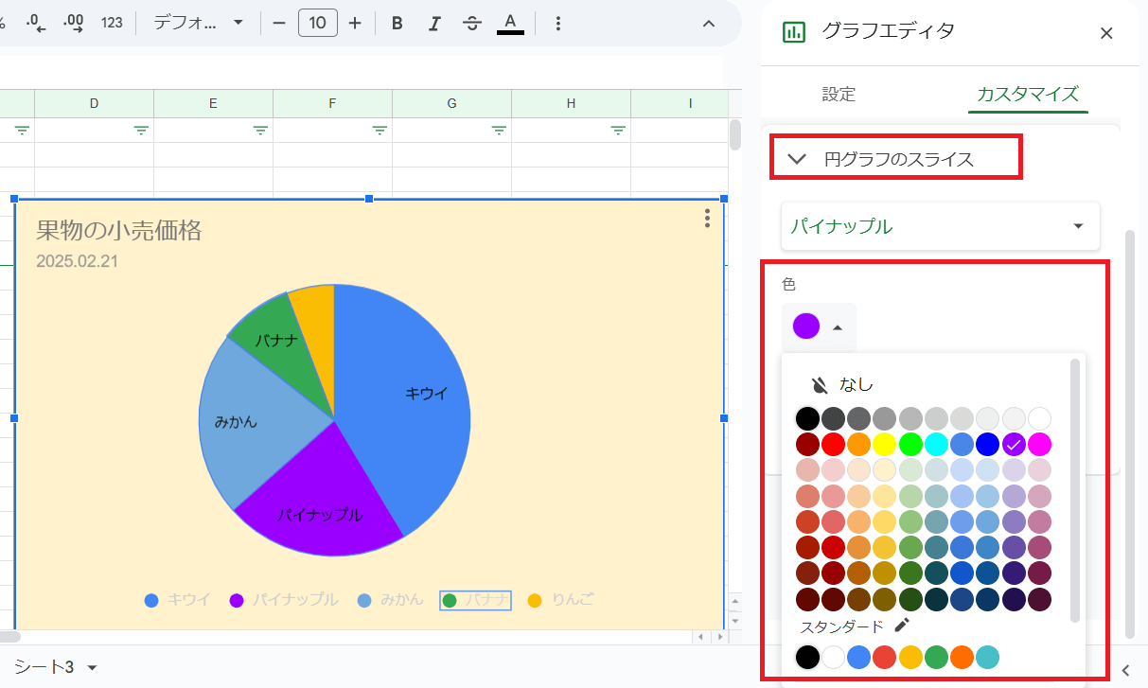
Task: Decrease font size with the minus button
Action: [x=278, y=23]
